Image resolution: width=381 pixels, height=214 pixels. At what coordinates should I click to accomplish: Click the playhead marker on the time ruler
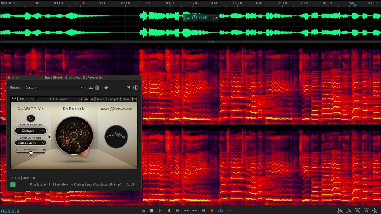point(355,5)
